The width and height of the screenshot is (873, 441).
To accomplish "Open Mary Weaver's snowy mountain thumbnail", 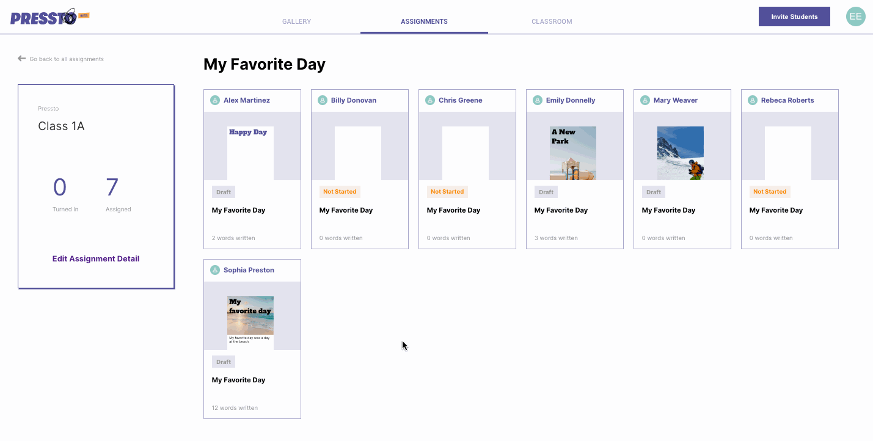I will click(681, 153).
